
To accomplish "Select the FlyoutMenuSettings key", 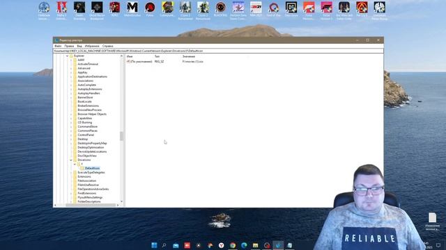I will click(x=90, y=197).
